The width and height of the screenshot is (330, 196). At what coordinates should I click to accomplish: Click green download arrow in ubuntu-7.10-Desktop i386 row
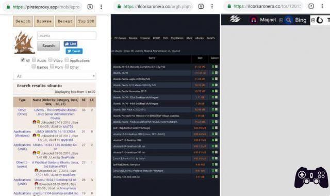coord(213,140)
